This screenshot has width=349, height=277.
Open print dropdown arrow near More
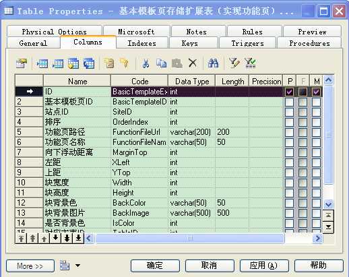(x=77, y=266)
